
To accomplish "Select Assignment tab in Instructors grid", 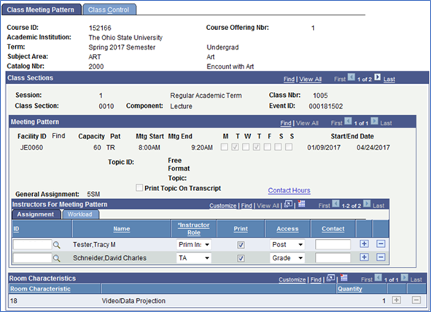I will (x=36, y=214).
